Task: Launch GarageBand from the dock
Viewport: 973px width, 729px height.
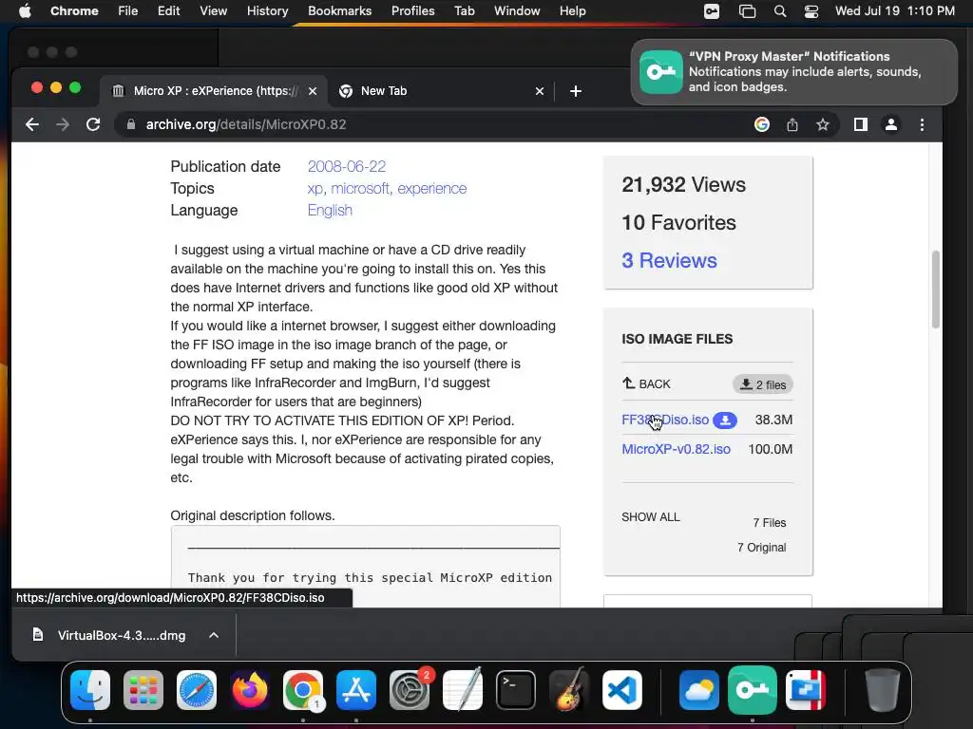Action: [x=569, y=690]
